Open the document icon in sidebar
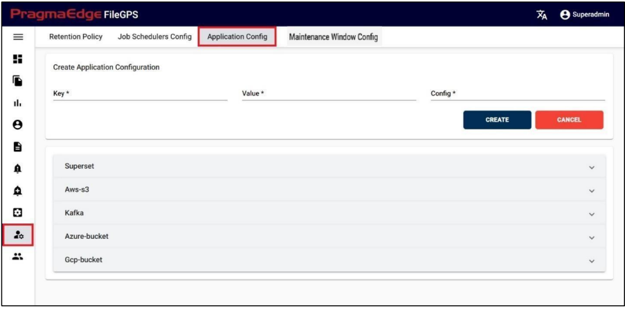625x310 pixels. click(x=17, y=147)
